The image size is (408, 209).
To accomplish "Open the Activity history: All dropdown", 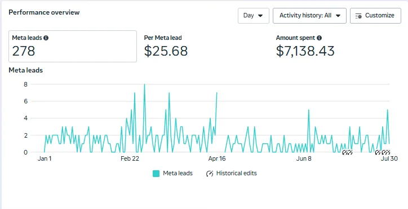I will point(309,16).
